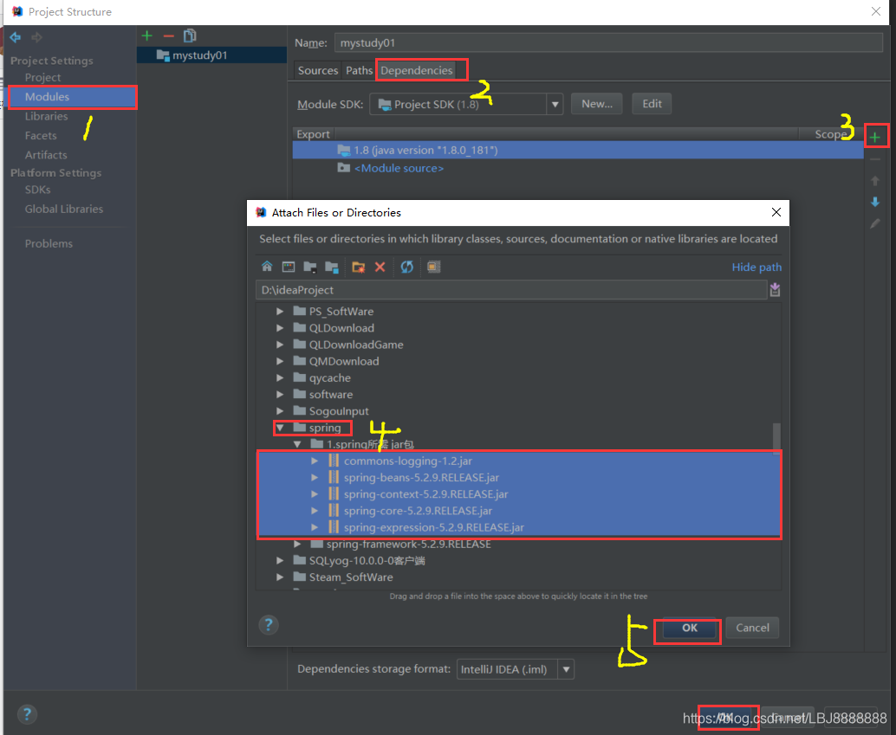The width and height of the screenshot is (896, 735).
Task: Switch to the Dependencies tab
Action: click(x=417, y=70)
